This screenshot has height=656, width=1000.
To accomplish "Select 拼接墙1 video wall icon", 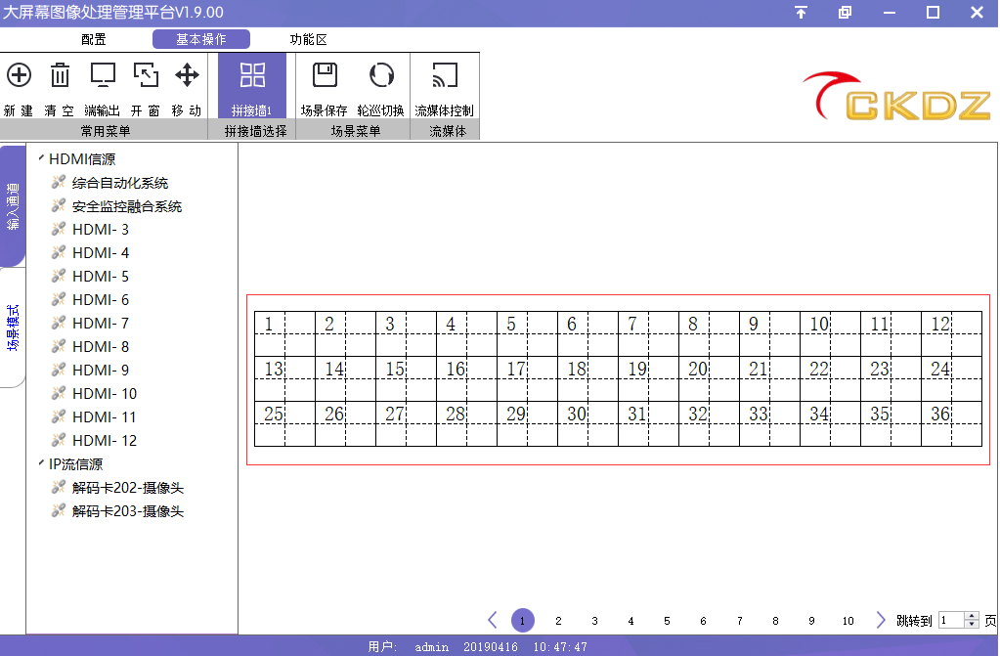I will pos(252,75).
